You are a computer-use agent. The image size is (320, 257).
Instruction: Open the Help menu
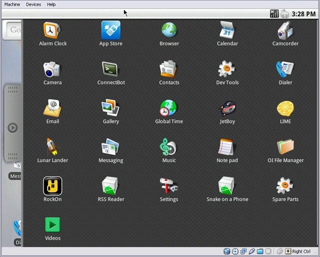[51, 4]
